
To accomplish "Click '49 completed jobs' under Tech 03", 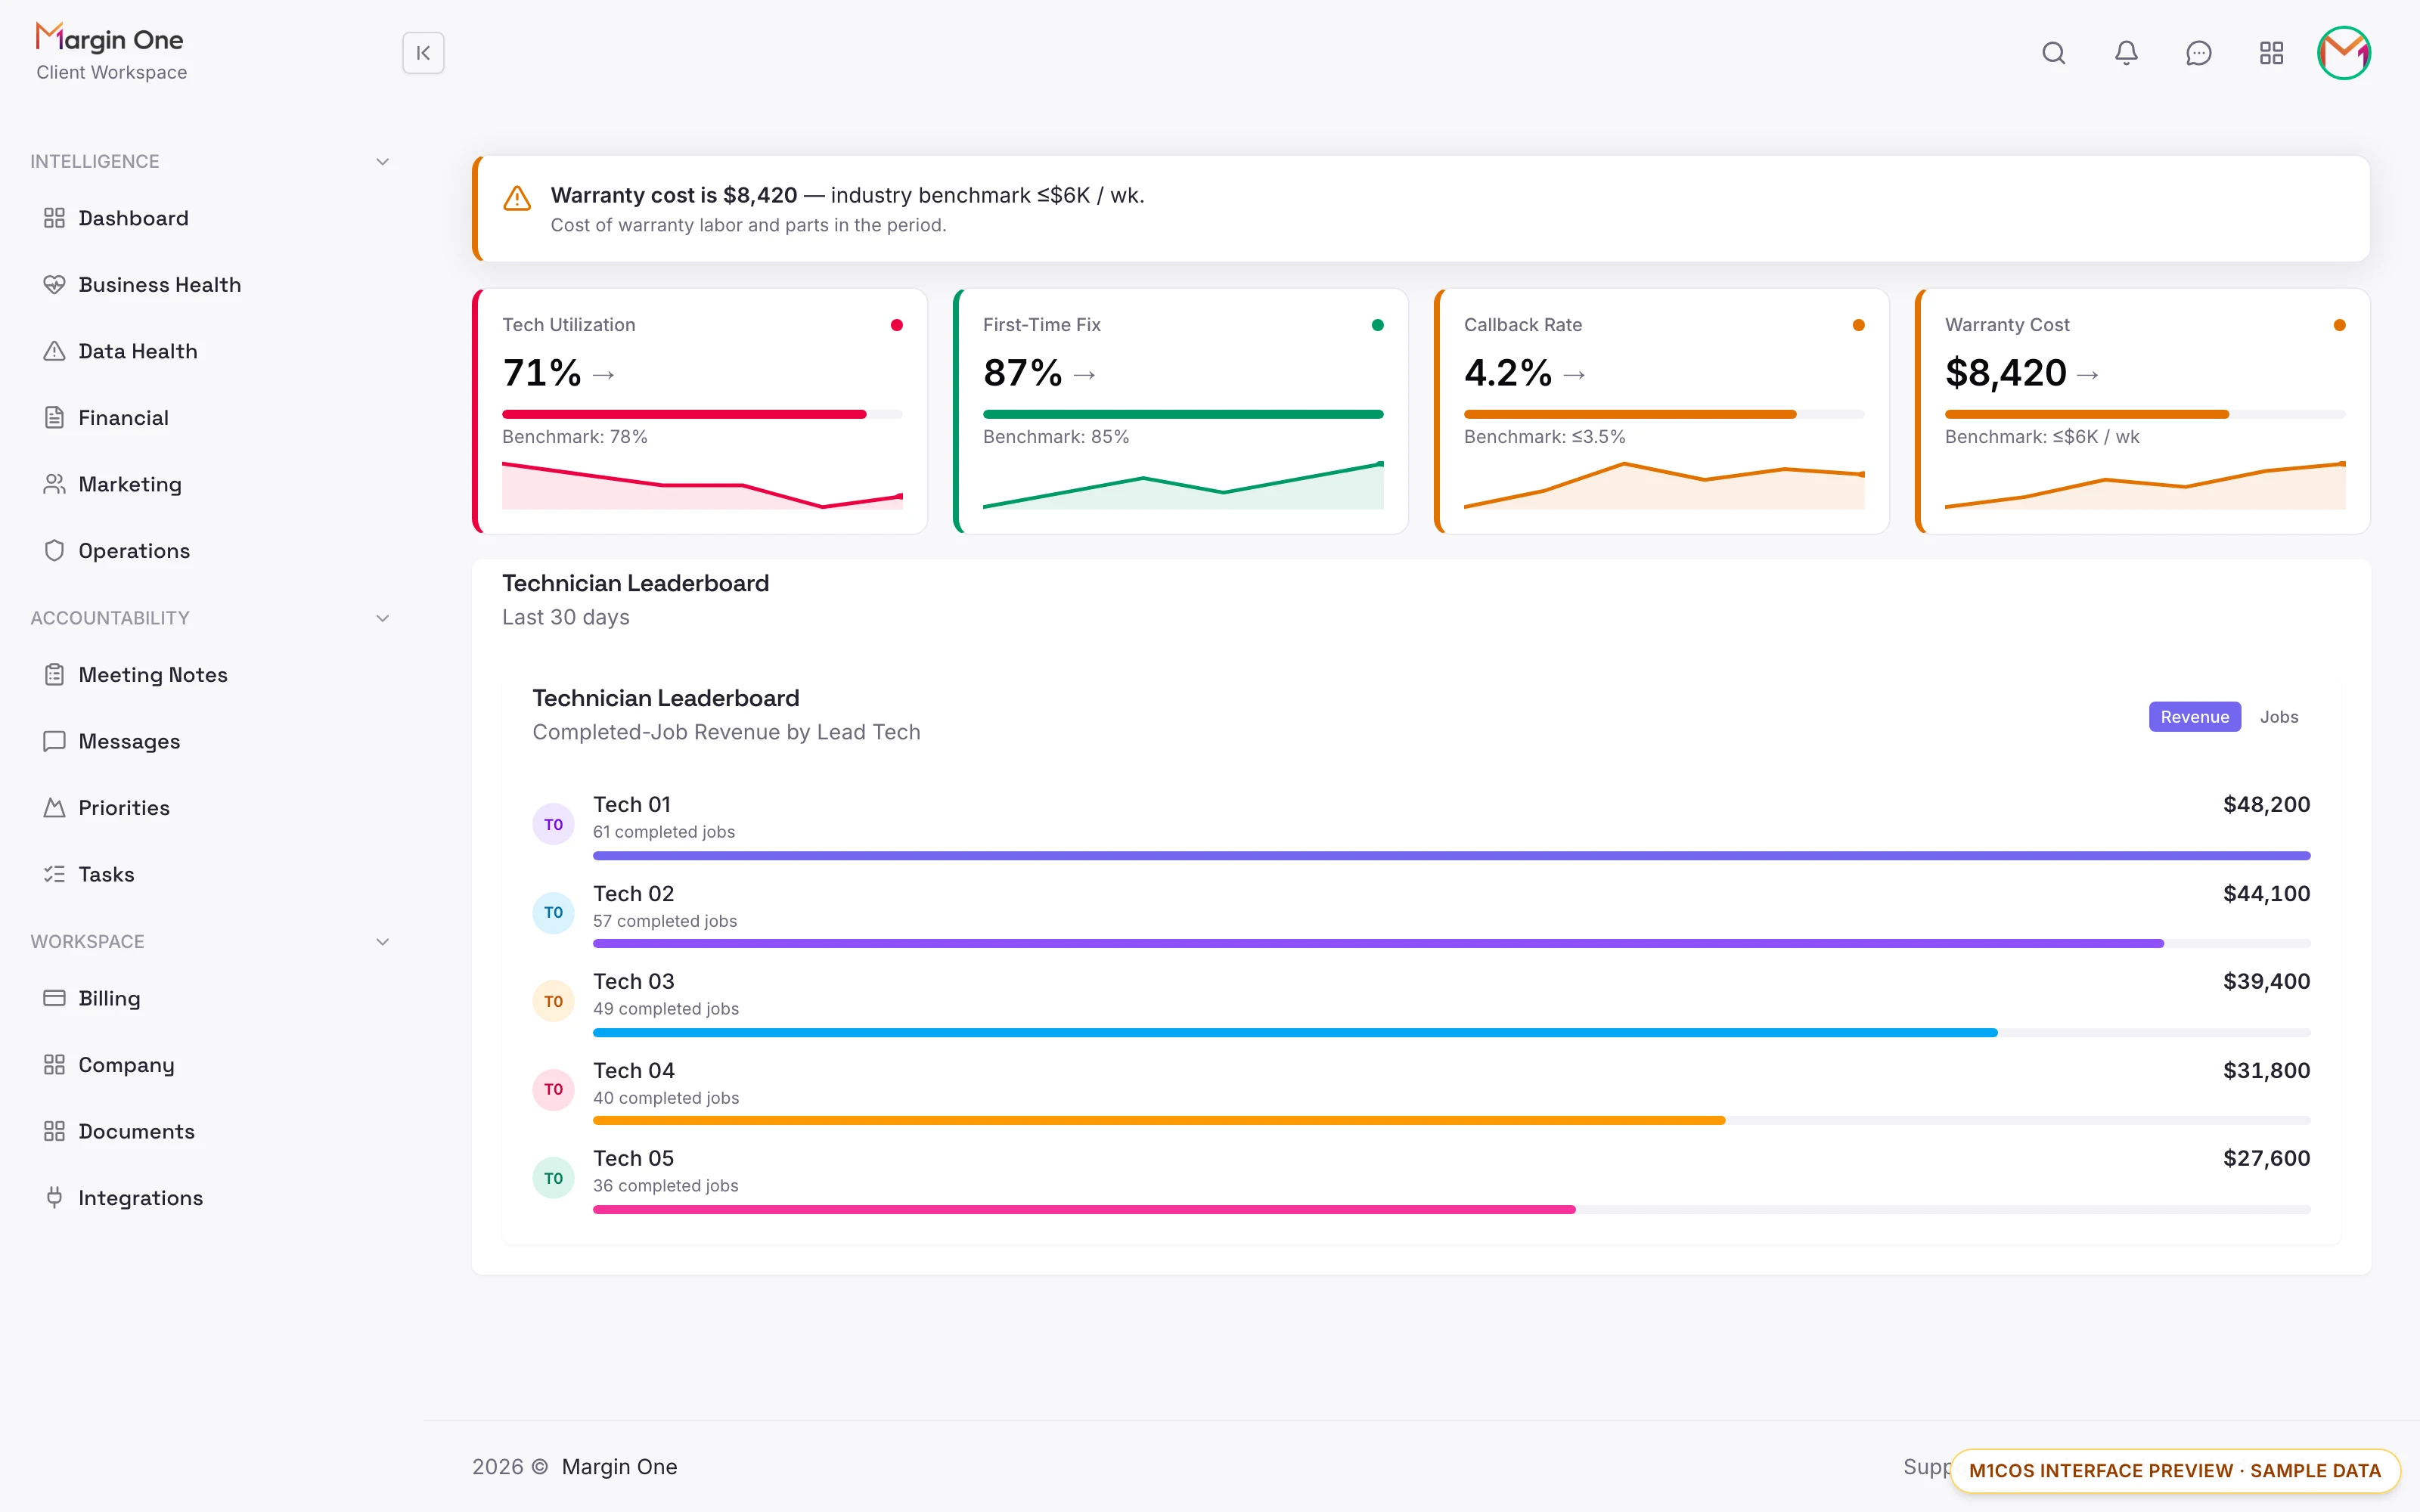I will (x=666, y=1009).
